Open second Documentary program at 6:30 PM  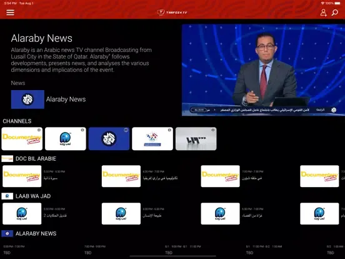pos(121,176)
